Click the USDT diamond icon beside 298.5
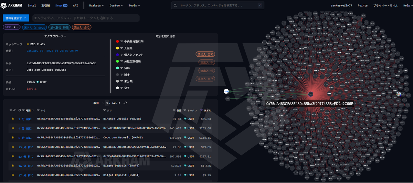Screen dimensions: 413x183 [x=38, y=82]
